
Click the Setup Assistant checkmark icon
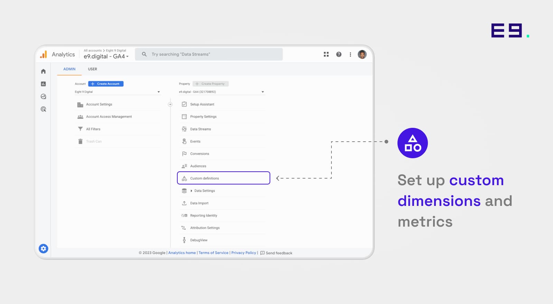(x=184, y=104)
